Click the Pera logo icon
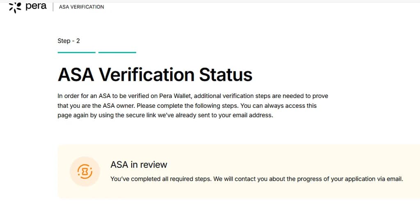 click(15, 7)
